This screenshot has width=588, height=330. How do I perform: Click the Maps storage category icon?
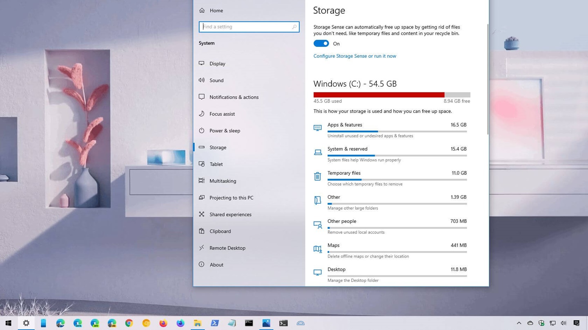point(317,249)
